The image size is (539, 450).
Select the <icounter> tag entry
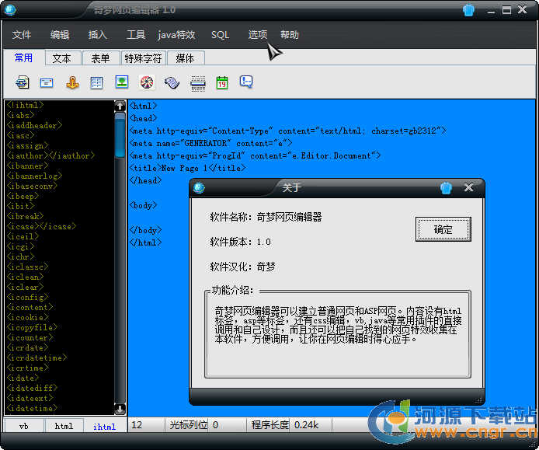point(30,337)
